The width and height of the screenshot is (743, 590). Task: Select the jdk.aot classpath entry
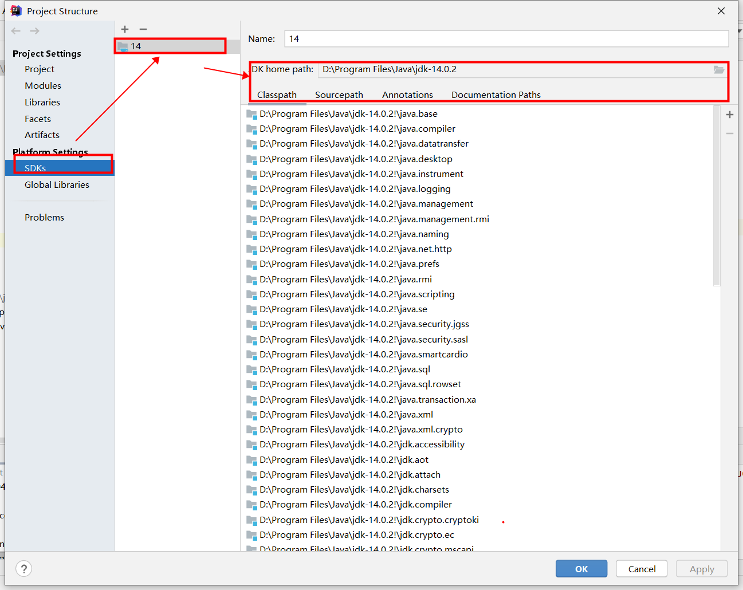pyautogui.click(x=337, y=459)
